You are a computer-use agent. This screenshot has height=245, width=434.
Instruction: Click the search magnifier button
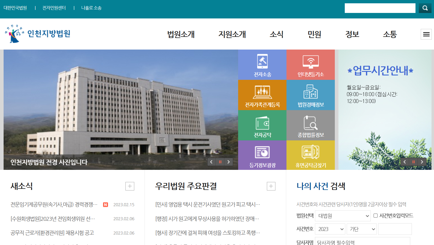pos(425,8)
